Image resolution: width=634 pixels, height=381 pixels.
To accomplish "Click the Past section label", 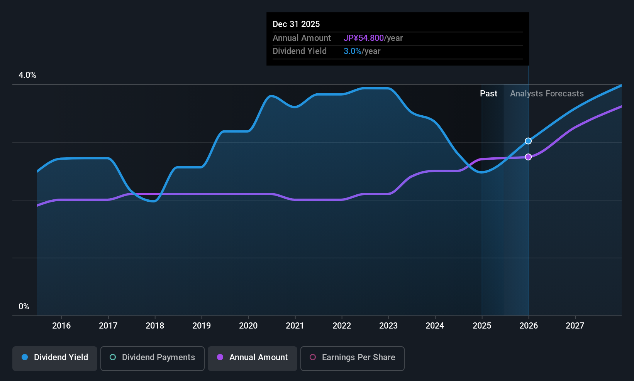I will point(488,93).
